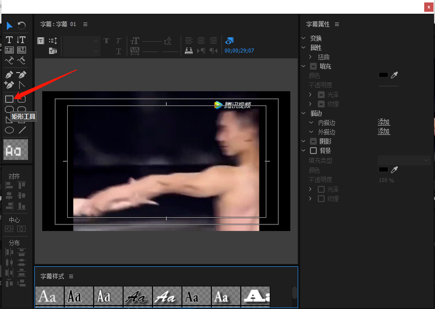Open the 字幕样式 panel menu
Viewport: 435px width, 309px height.
(x=71, y=276)
